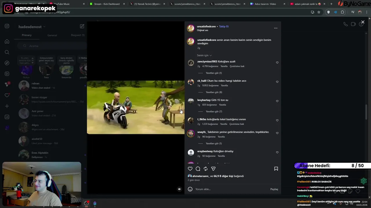Toggle video sound with the mute icon
371x208 pixels.
point(179,189)
